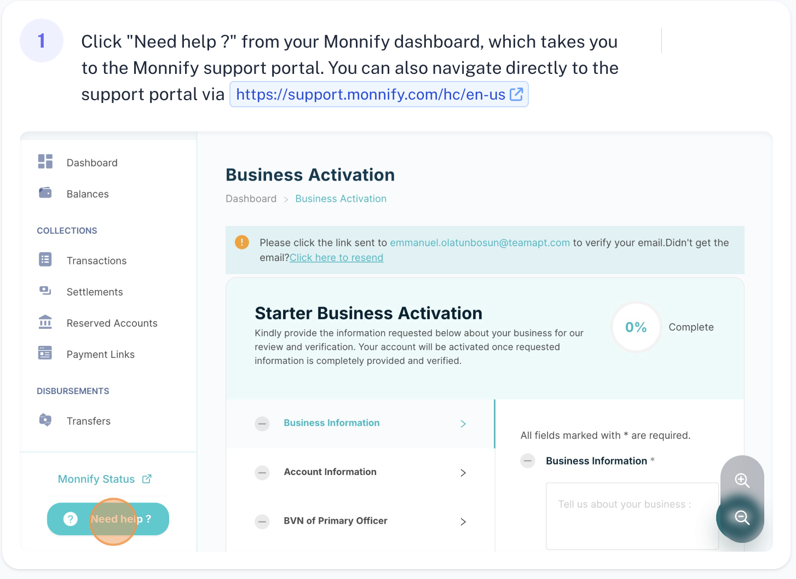Click the "Need help ?" button
The height and width of the screenshot is (579, 796).
[x=108, y=519]
